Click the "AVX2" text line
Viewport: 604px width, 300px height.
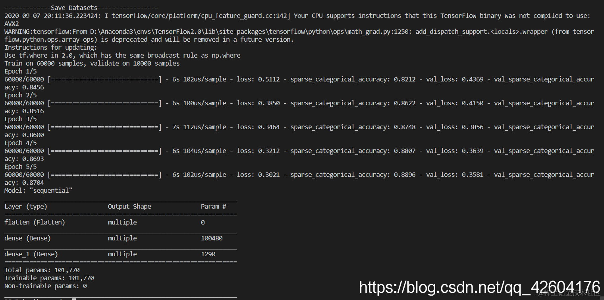(x=12, y=24)
